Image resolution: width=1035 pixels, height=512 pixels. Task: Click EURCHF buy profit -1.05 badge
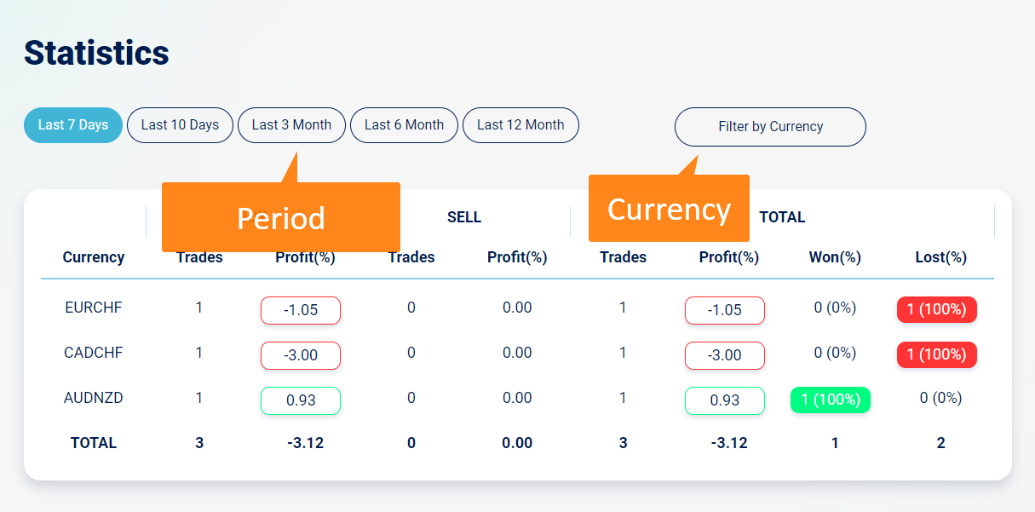tap(301, 310)
